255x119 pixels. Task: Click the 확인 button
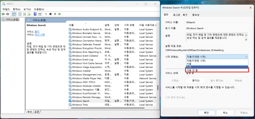point(207,113)
